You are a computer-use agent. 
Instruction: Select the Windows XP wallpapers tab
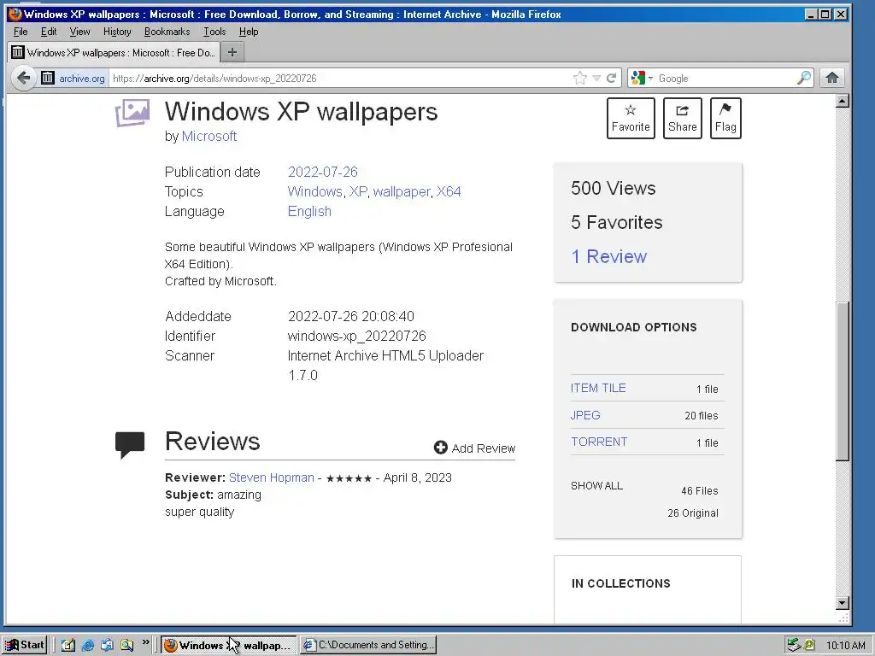[x=115, y=52]
